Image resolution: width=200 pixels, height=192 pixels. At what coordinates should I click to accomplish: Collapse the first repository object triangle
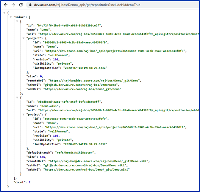coord(17,21)
